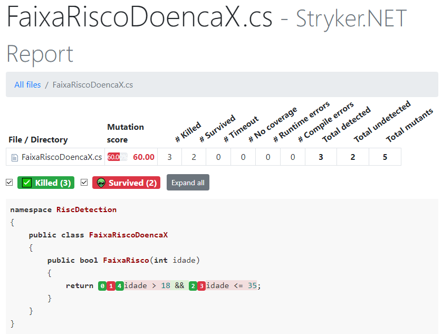Click the Total mutants value 5

[x=385, y=157]
